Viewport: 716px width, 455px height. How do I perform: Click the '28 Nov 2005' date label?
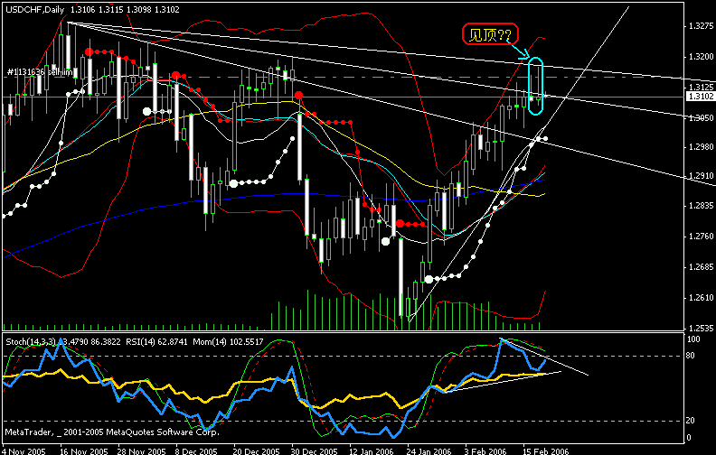point(142,451)
